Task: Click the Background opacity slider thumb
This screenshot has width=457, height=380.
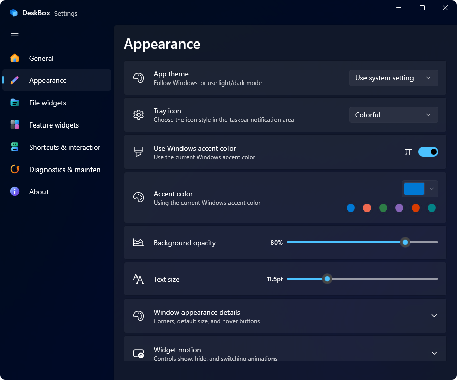Action: click(x=405, y=242)
